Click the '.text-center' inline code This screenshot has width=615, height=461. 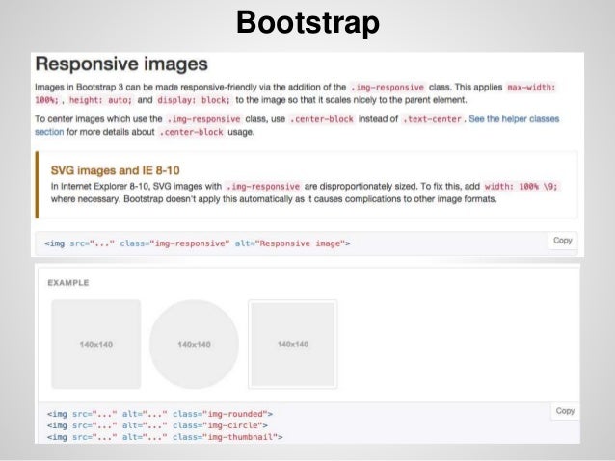tap(432, 119)
